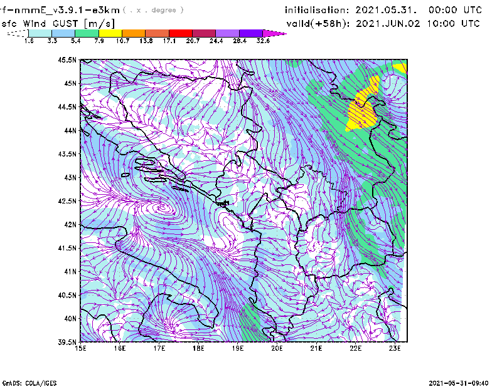Click the GrADS: COLA/IGES credit text
The width and height of the screenshot is (502, 387).
click(x=29, y=383)
